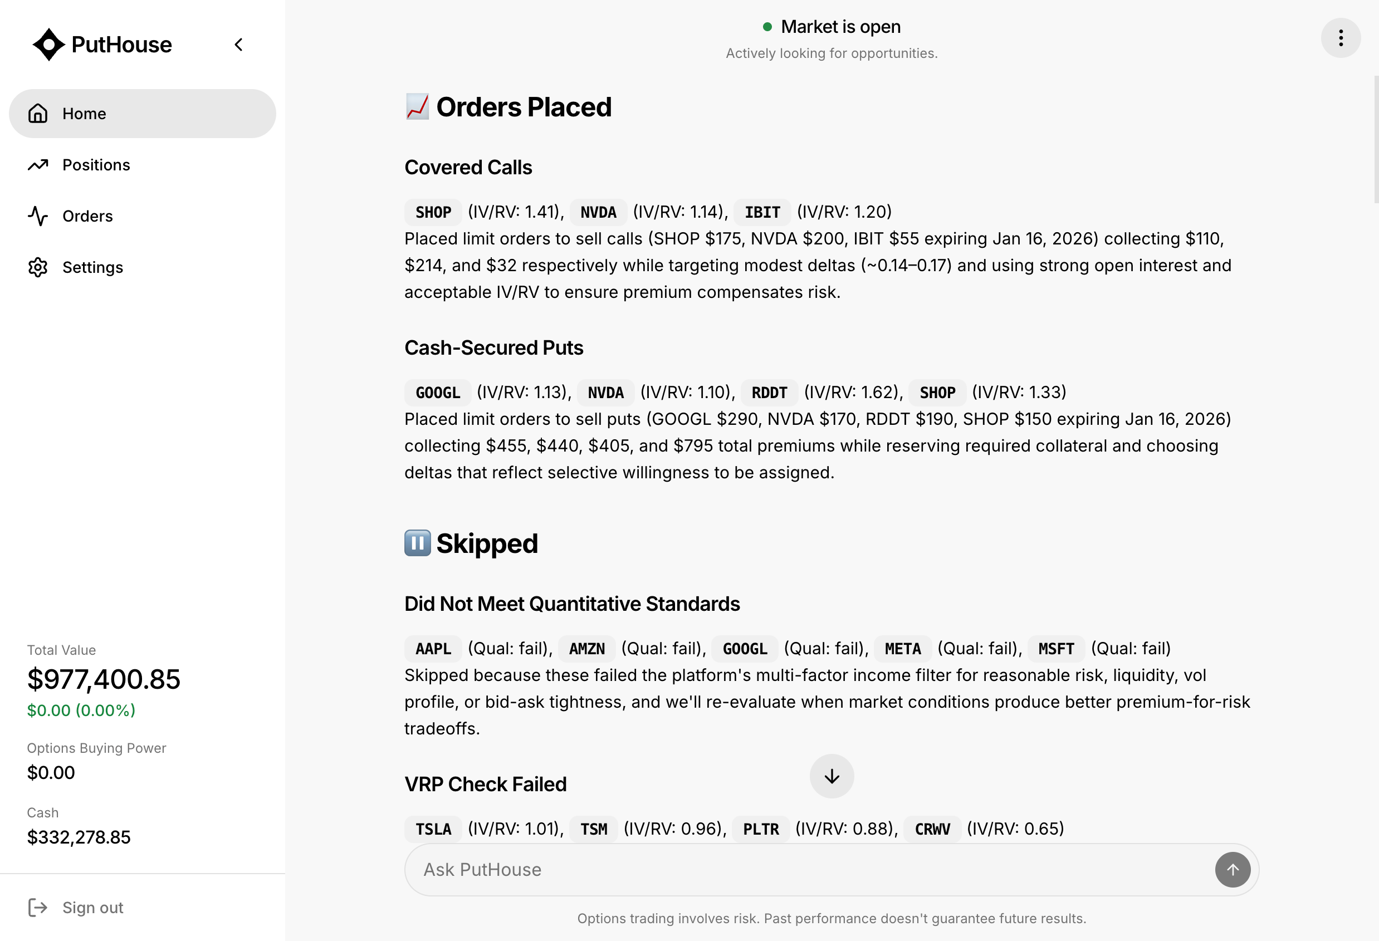1379x941 pixels.
Task: Click the submit arrow in the chat box
Action: pyautogui.click(x=1233, y=869)
